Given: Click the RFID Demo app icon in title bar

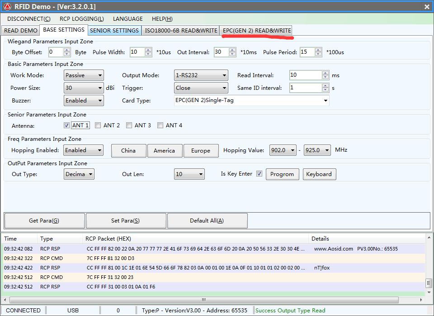Looking at the screenshot, I should click(7, 6).
